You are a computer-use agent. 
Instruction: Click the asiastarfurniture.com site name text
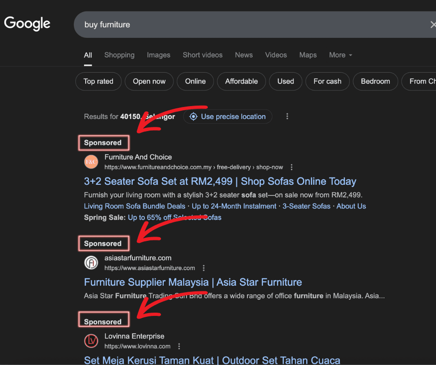pyautogui.click(x=138, y=258)
